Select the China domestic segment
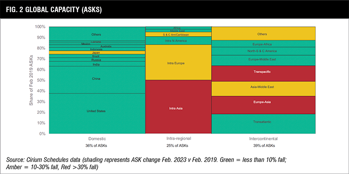349x174 pixels. pos(96,80)
